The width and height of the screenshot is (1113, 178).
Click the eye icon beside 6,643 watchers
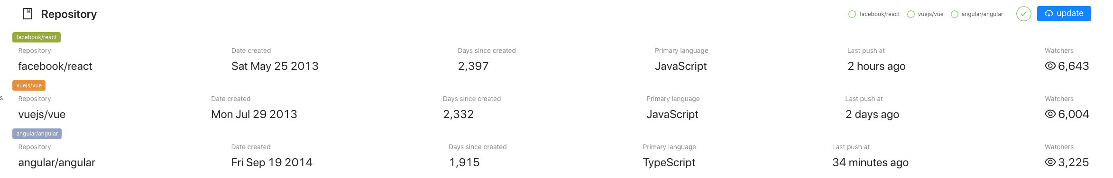(1050, 66)
